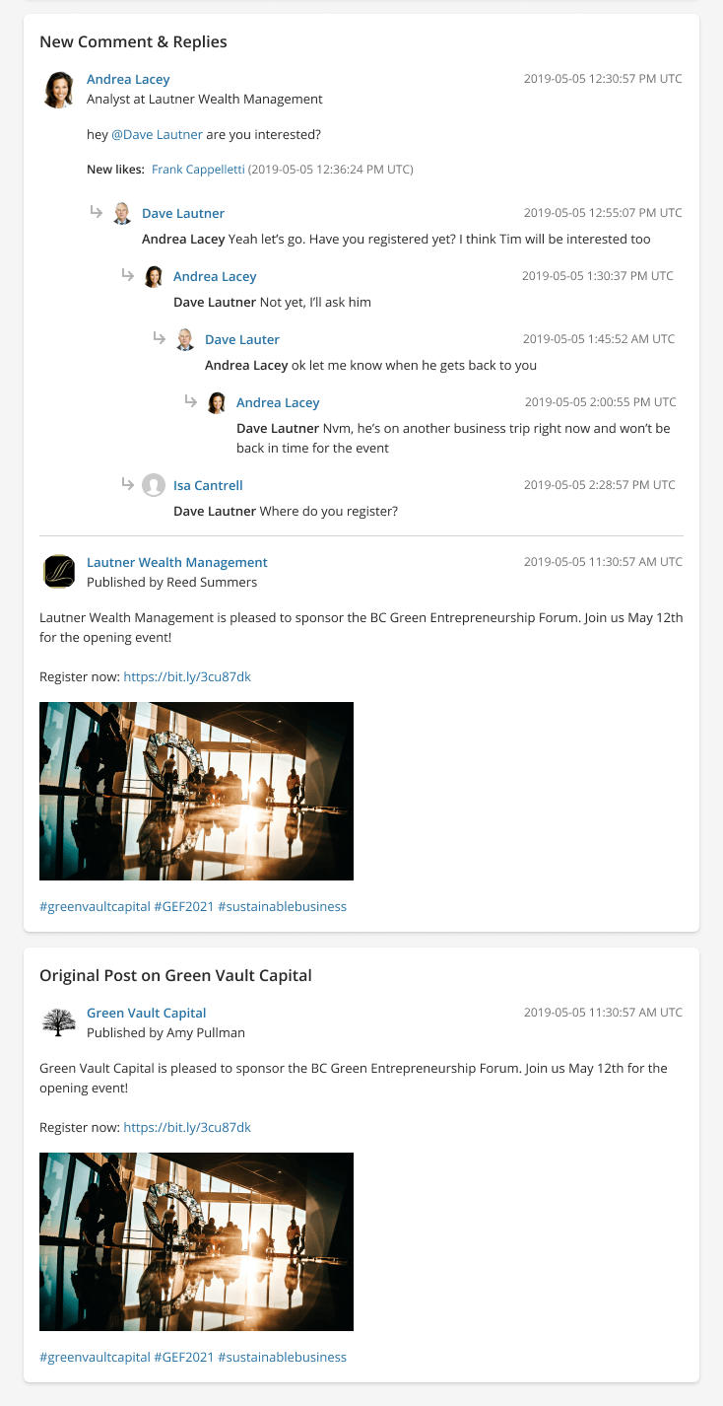This screenshot has height=1406, width=723.
Task: Click the 'Yeah let's go' reply text
Action: (x=396, y=239)
